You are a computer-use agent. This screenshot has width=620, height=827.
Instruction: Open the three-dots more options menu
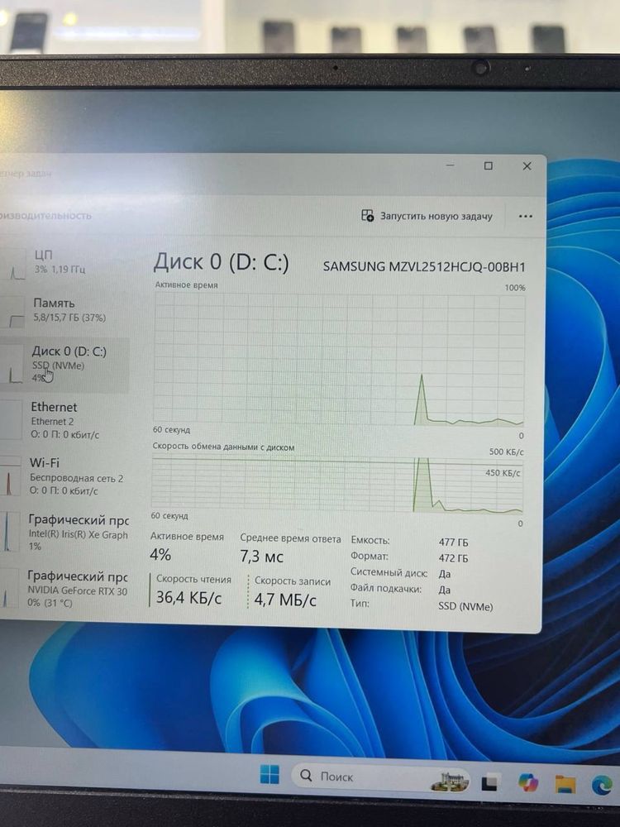(x=525, y=216)
